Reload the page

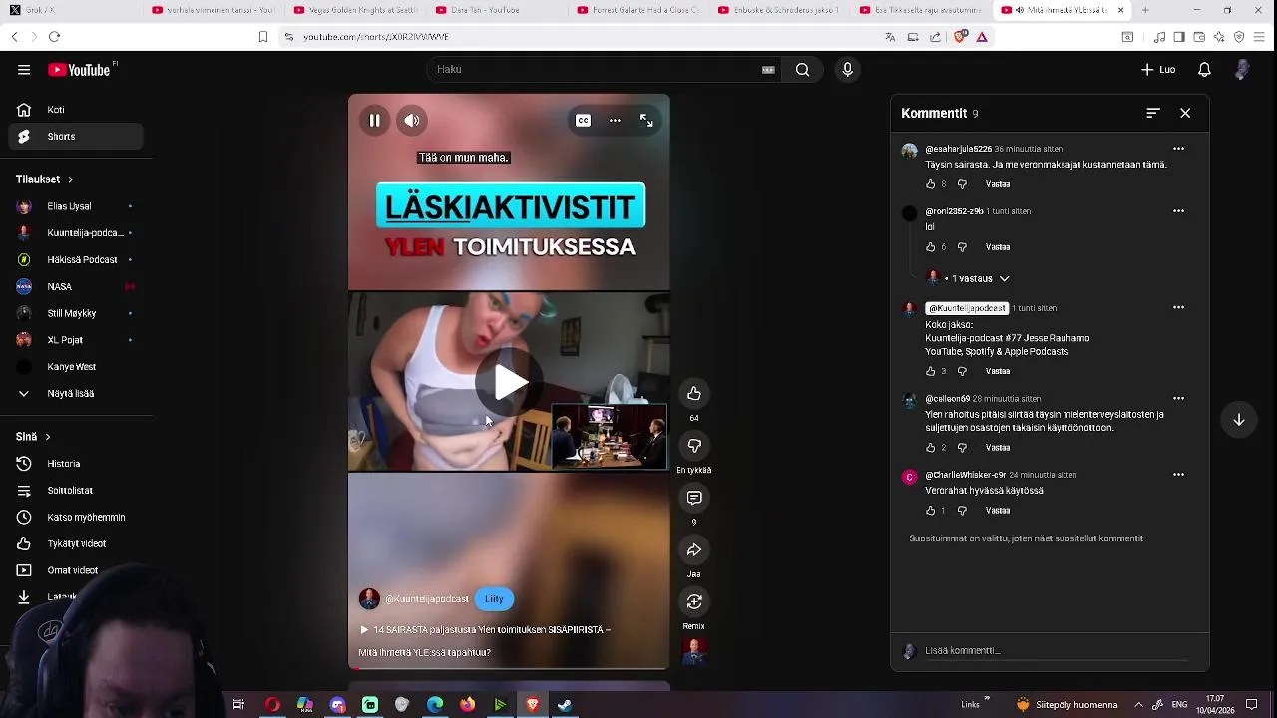point(54,37)
